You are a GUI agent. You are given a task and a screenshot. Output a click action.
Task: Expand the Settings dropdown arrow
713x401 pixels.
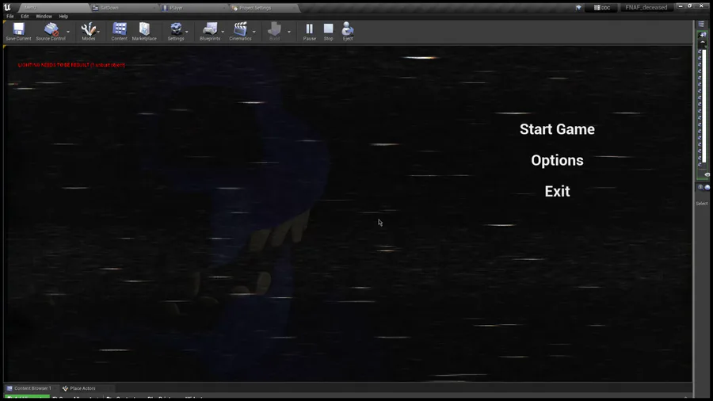coord(187,32)
